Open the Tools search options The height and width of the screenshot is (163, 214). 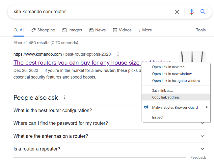pos(201,30)
